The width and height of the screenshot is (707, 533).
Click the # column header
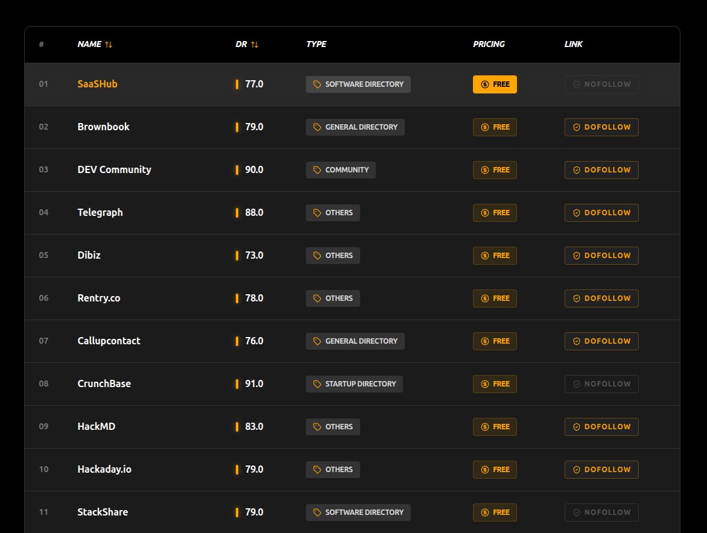click(x=42, y=44)
